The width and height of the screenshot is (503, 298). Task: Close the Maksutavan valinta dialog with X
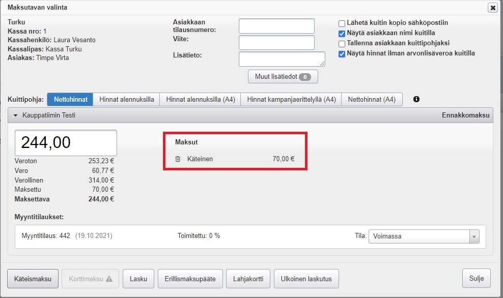click(x=492, y=8)
